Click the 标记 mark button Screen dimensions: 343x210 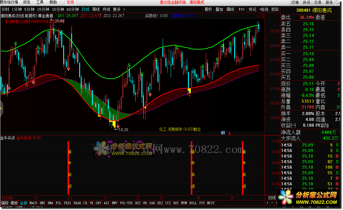coord(252,10)
